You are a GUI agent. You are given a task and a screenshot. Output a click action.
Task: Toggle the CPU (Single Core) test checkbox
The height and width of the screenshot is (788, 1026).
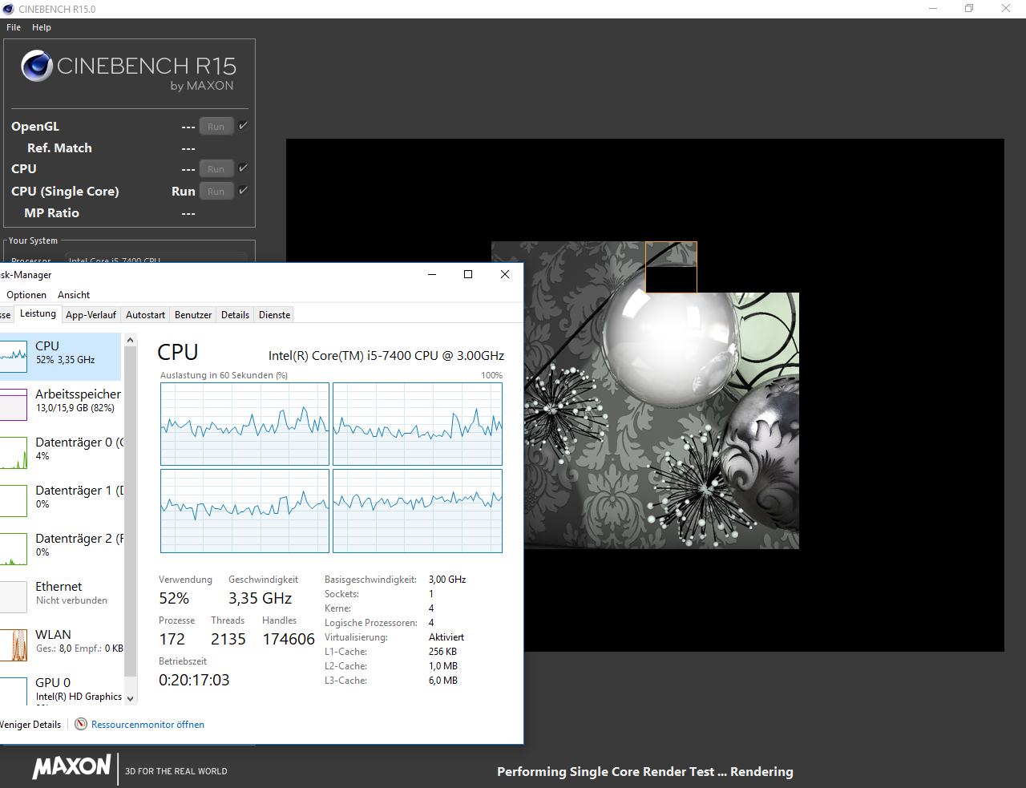tap(243, 190)
